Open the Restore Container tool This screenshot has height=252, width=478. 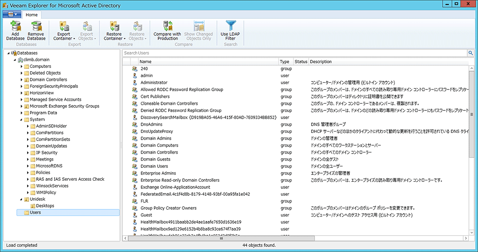pos(114,31)
